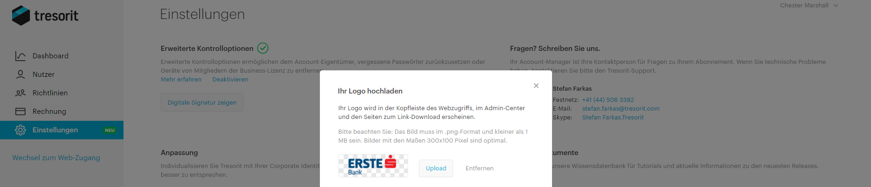871x187 pixels.
Task: Click the Festnetz phone number link
Action: pyautogui.click(x=608, y=100)
